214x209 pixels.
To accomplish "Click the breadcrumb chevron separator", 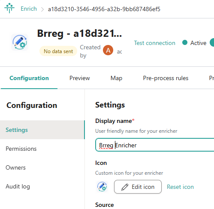I will [x=42, y=9].
